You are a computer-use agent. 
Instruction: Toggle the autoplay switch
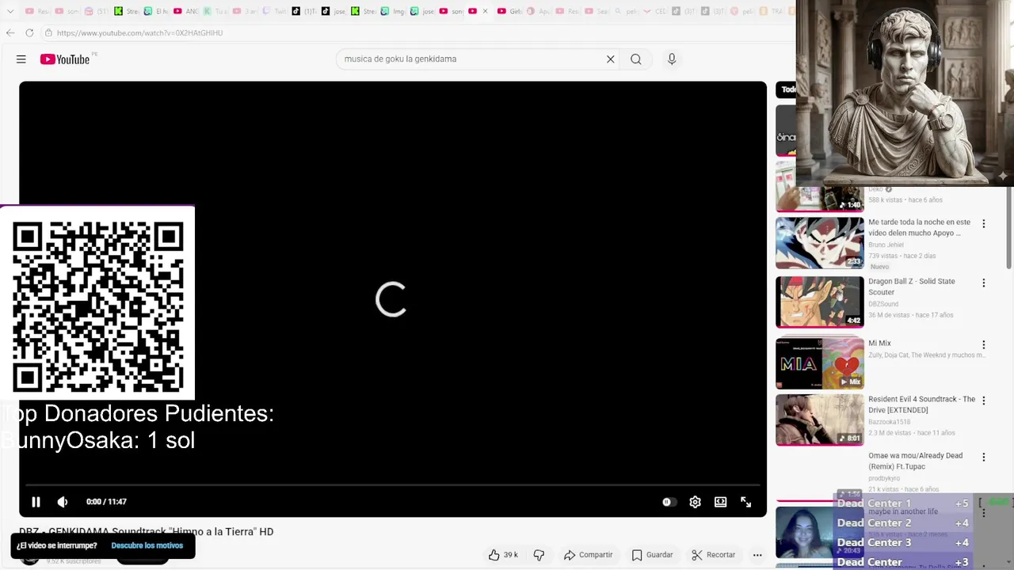pos(669,502)
